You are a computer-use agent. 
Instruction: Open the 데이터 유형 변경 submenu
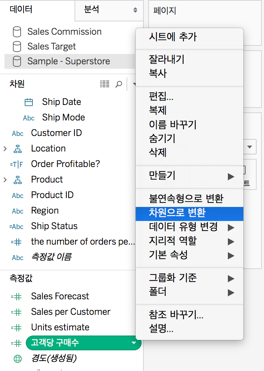point(190,227)
